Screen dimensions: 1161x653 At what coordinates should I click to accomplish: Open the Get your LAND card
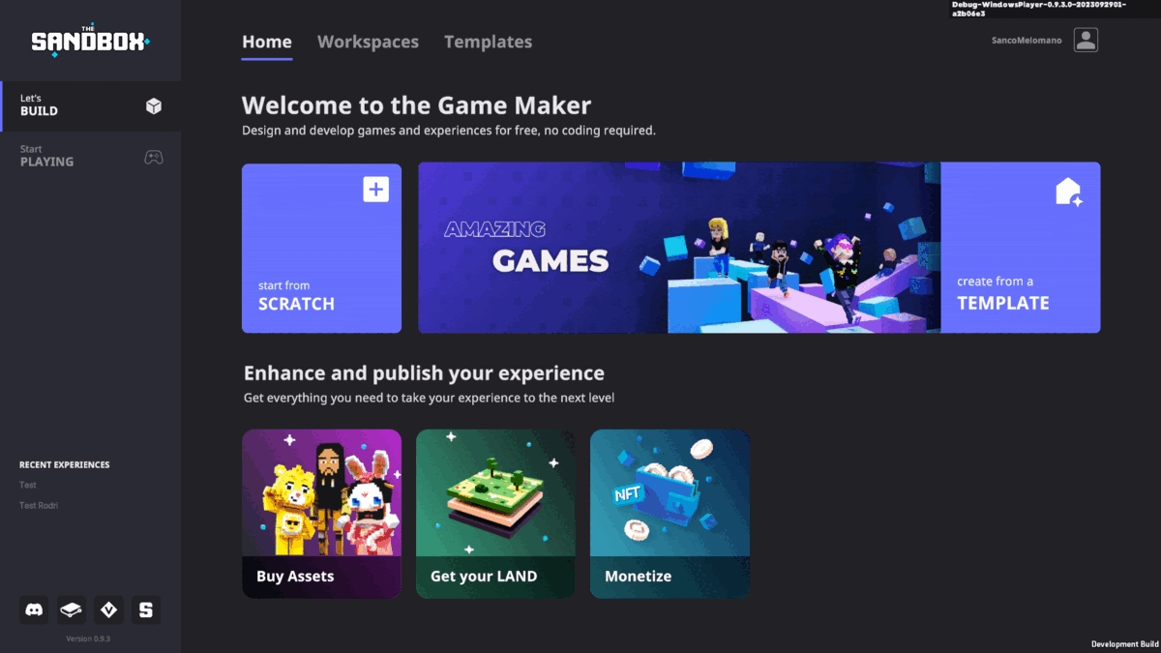(495, 514)
